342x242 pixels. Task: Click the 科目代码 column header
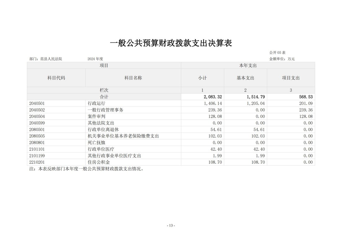[x=56, y=78]
